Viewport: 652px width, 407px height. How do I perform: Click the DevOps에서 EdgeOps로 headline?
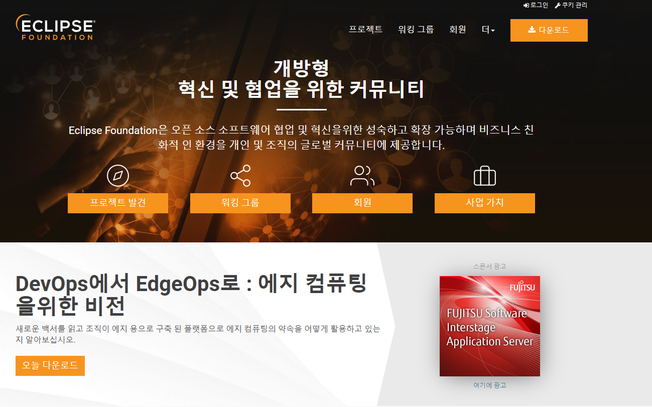tap(192, 295)
